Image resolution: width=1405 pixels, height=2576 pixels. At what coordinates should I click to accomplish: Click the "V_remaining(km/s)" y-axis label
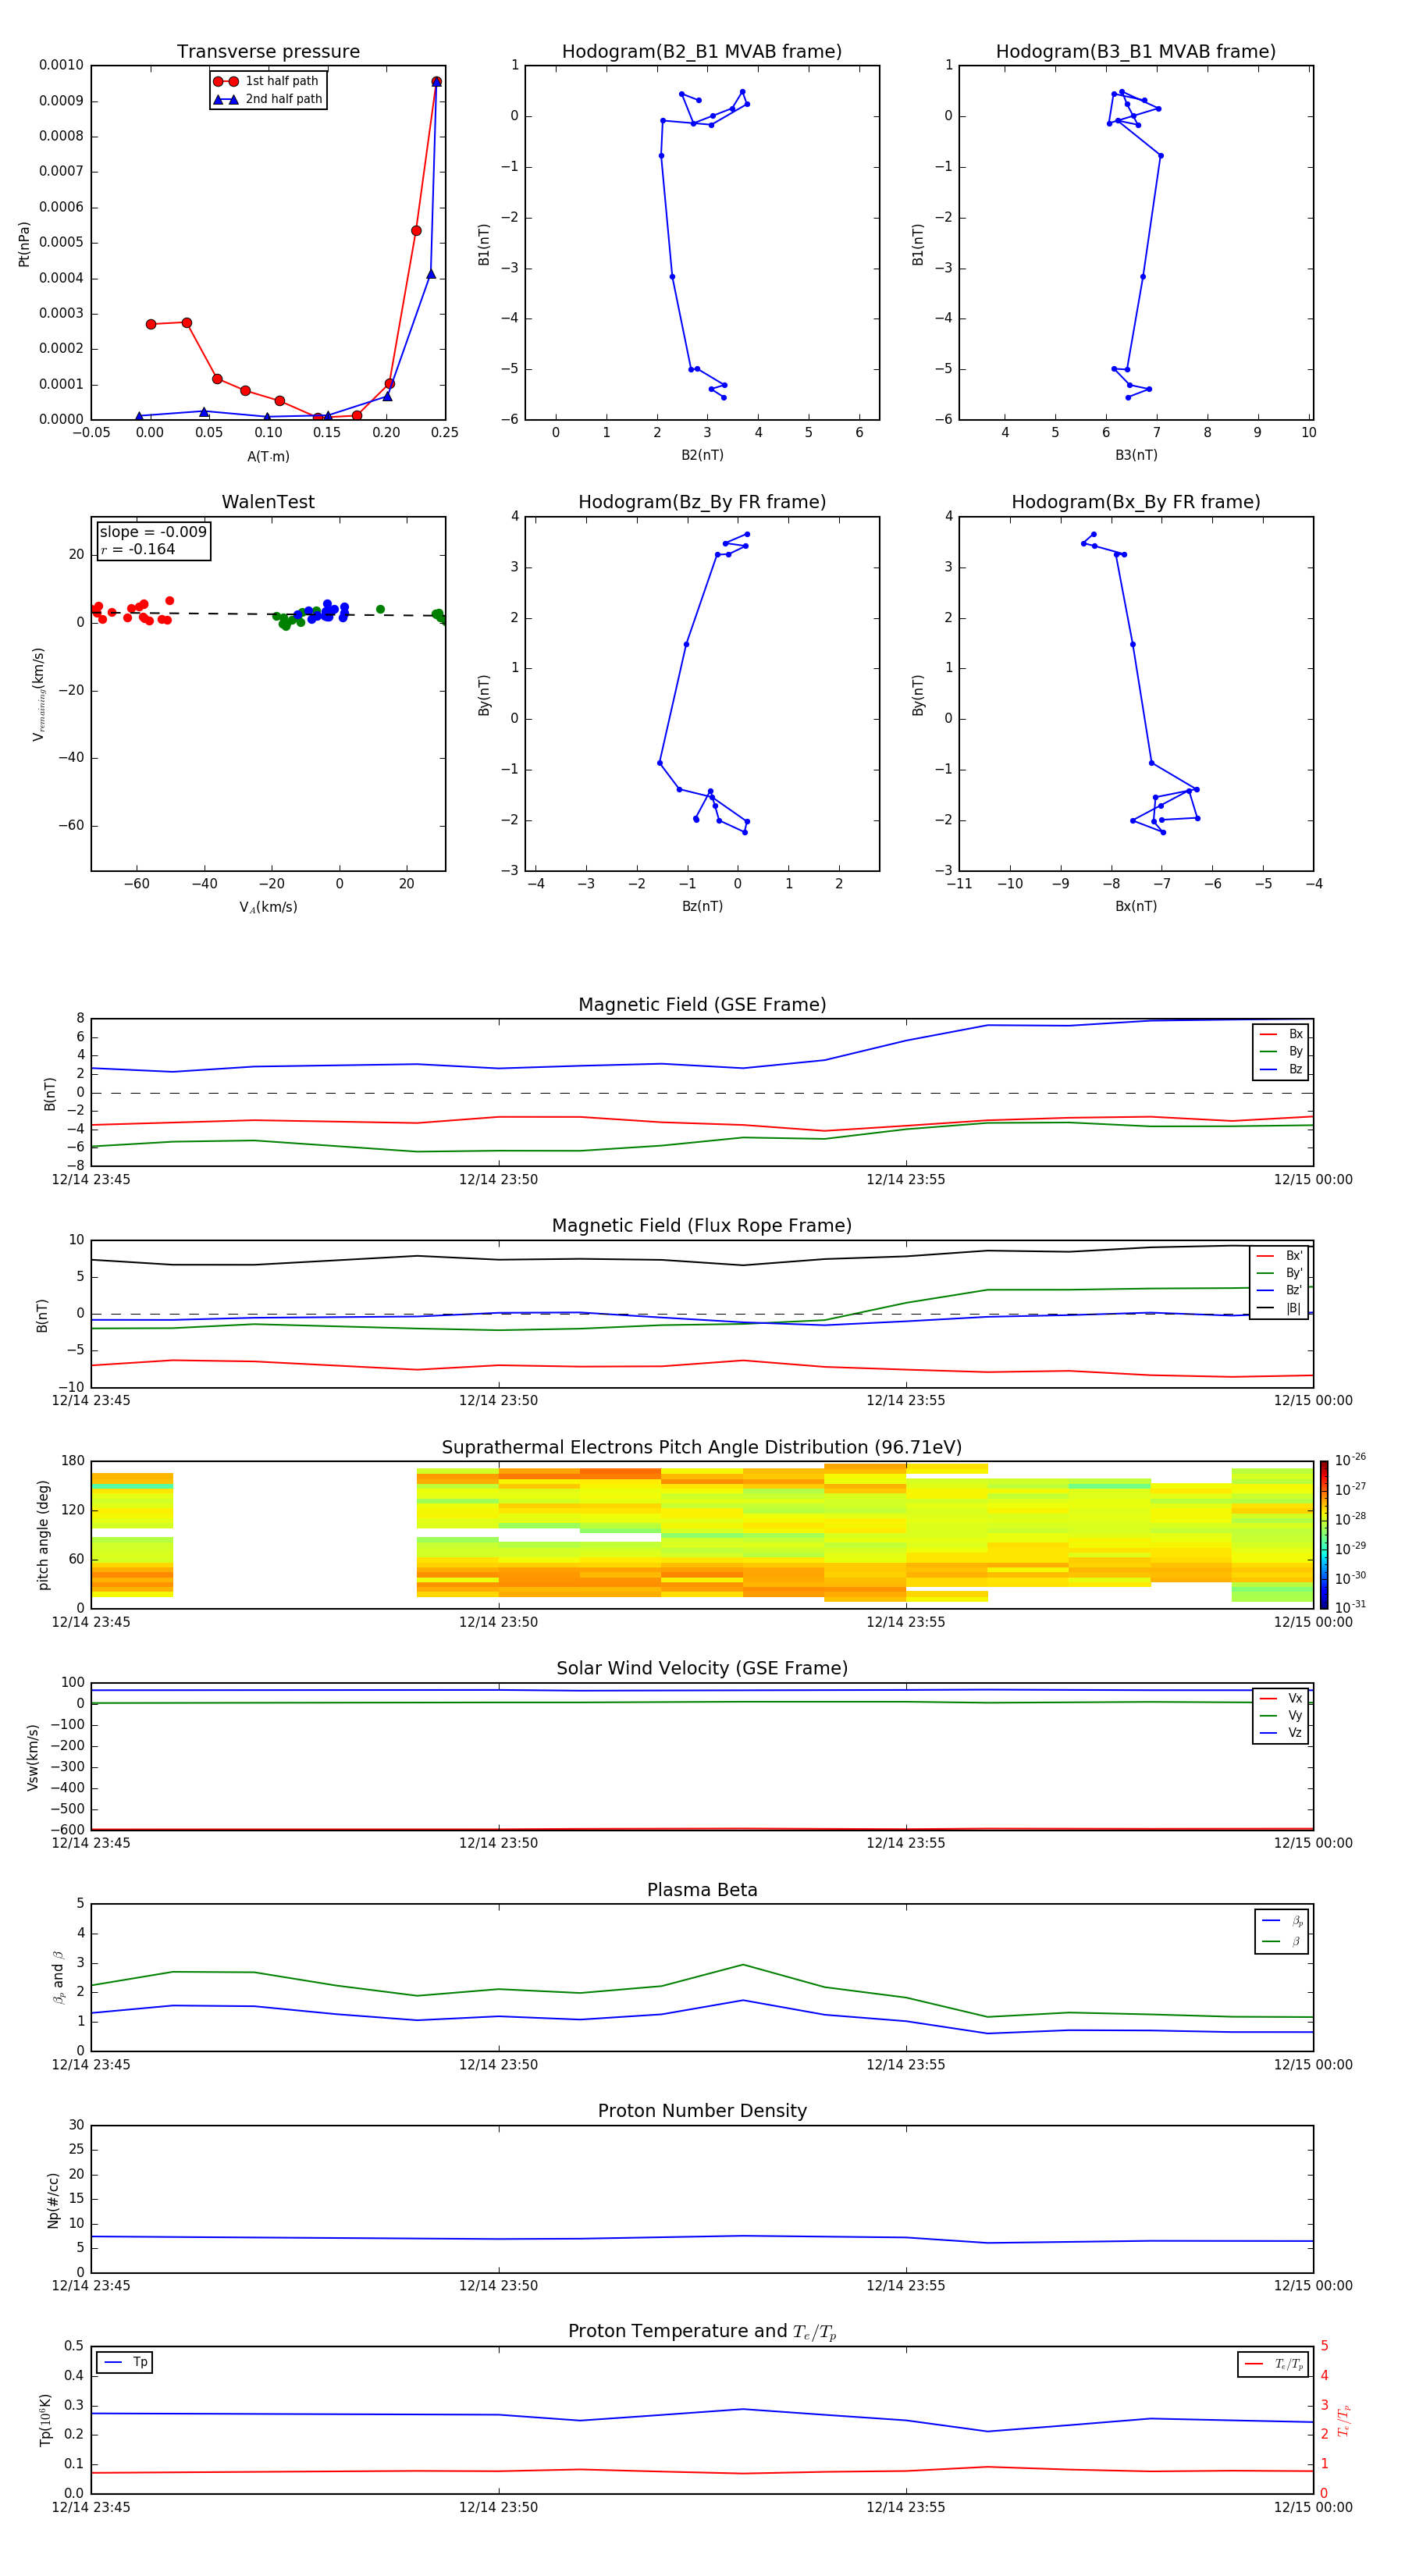pyautogui.click(x=39, y=694)
